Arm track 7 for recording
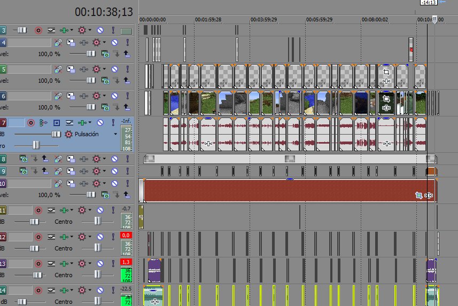 (31, 123)
